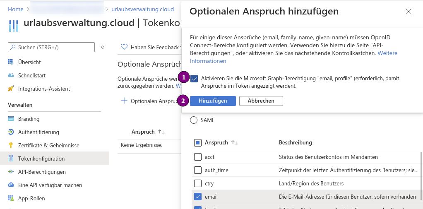Click the Schnellstart cloud icon
The width and height of the screenshot is (423, 209).
(x=11, y=75)
